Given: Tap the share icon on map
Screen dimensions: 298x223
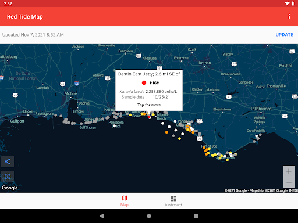Looking at the screenshot, I should (8, 161).
